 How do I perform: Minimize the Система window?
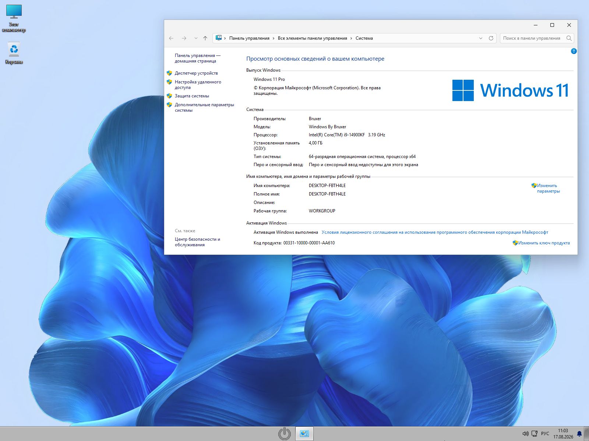click(536, 25)
